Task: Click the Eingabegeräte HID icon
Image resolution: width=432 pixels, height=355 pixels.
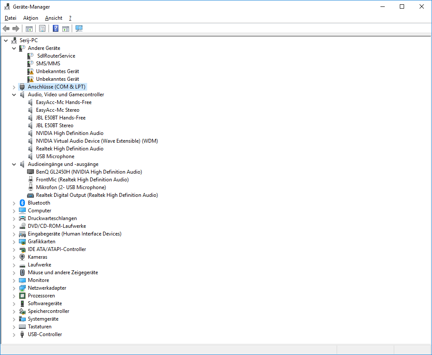Action: 22,234
